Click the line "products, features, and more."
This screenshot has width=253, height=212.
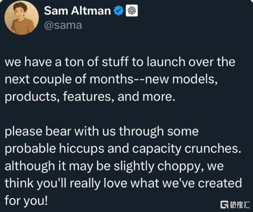click(90, 97)
